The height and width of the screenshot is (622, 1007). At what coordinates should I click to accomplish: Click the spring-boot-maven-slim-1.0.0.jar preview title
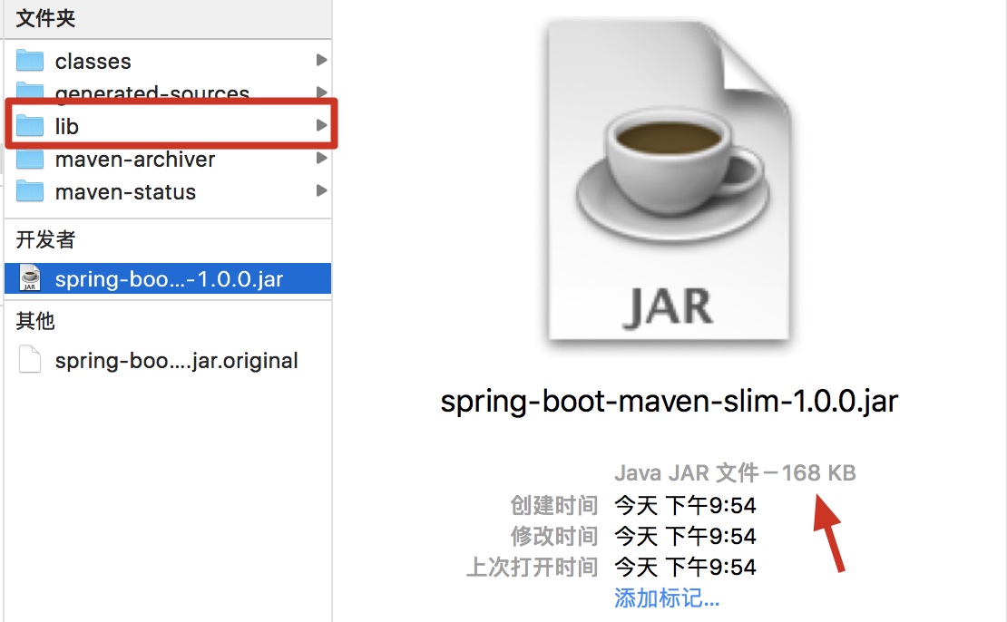click(670, 402)
